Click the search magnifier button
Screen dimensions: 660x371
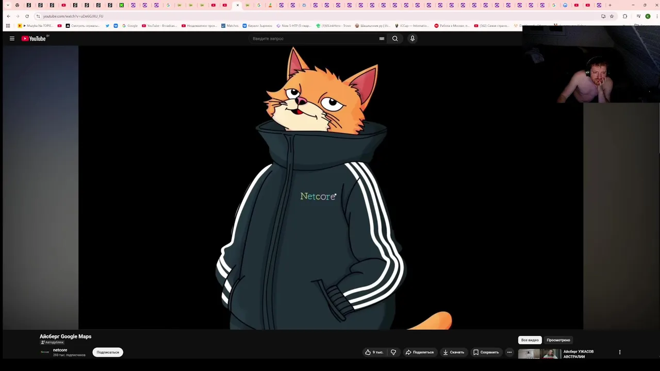click(x=395, y=39)
